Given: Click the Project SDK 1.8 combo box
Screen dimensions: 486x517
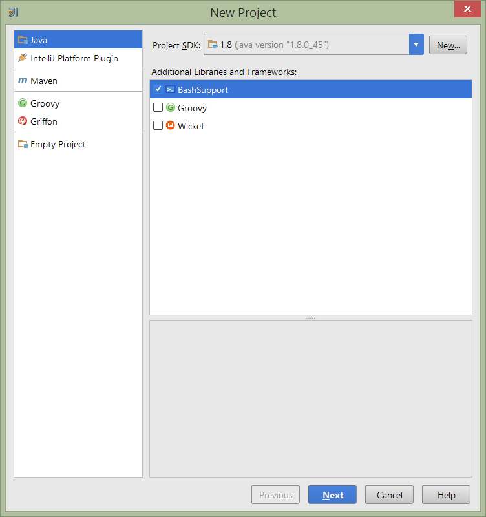Looking at the screenshot, I should pyautogui.click(x=306, y=45).
